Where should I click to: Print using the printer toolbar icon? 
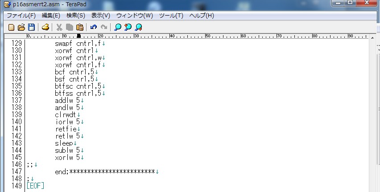(45, 27)
